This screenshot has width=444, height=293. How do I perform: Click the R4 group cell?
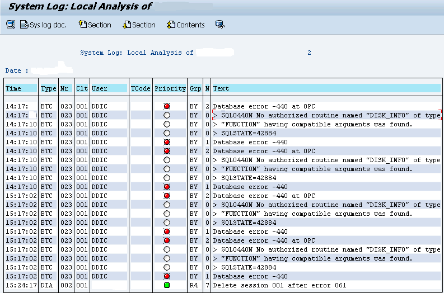194,285
